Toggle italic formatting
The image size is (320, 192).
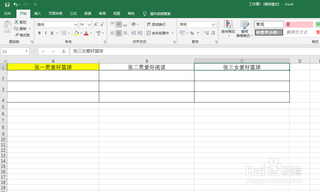pyautogui.click(x=46, y=33)
